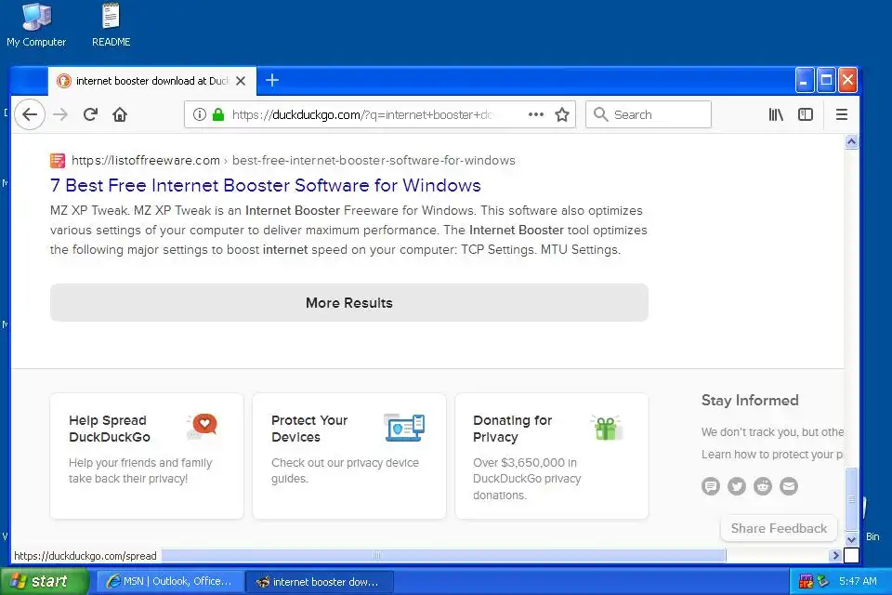Viewport: 892px width, 595px height.
Task: Click the 5:47 AM taskbar clock
Action: coord(858,581)
